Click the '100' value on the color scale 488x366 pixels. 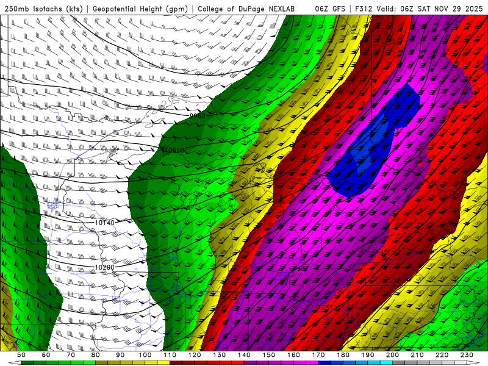coord(145,355)
